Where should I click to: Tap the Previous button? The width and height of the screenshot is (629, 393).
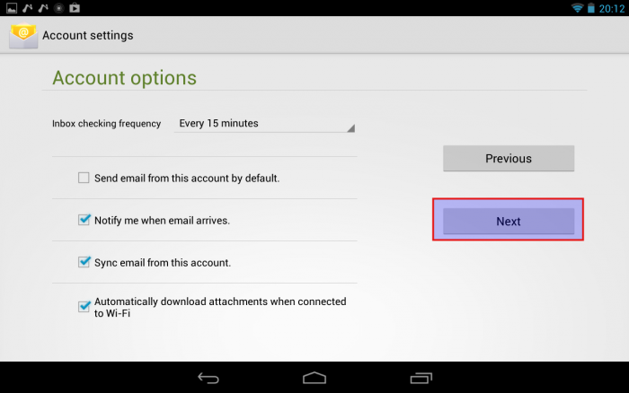509,158
